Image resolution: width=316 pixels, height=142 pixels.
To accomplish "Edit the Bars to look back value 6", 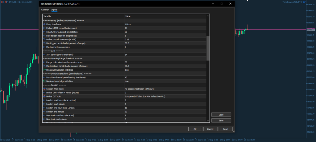I will [x=165, y=36].
